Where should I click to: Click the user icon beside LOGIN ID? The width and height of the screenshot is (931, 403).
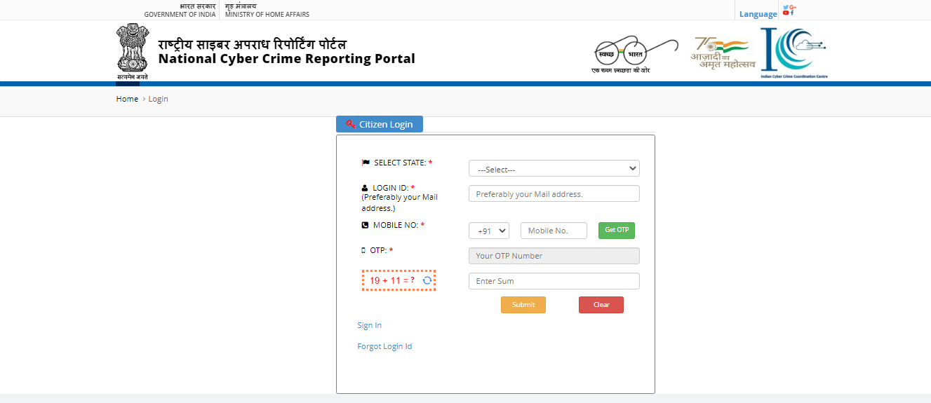pyautogui.click(x=365, y=188)
